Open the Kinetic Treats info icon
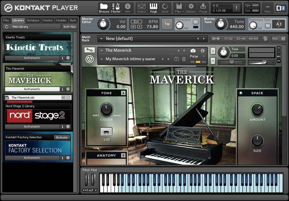 63,58
